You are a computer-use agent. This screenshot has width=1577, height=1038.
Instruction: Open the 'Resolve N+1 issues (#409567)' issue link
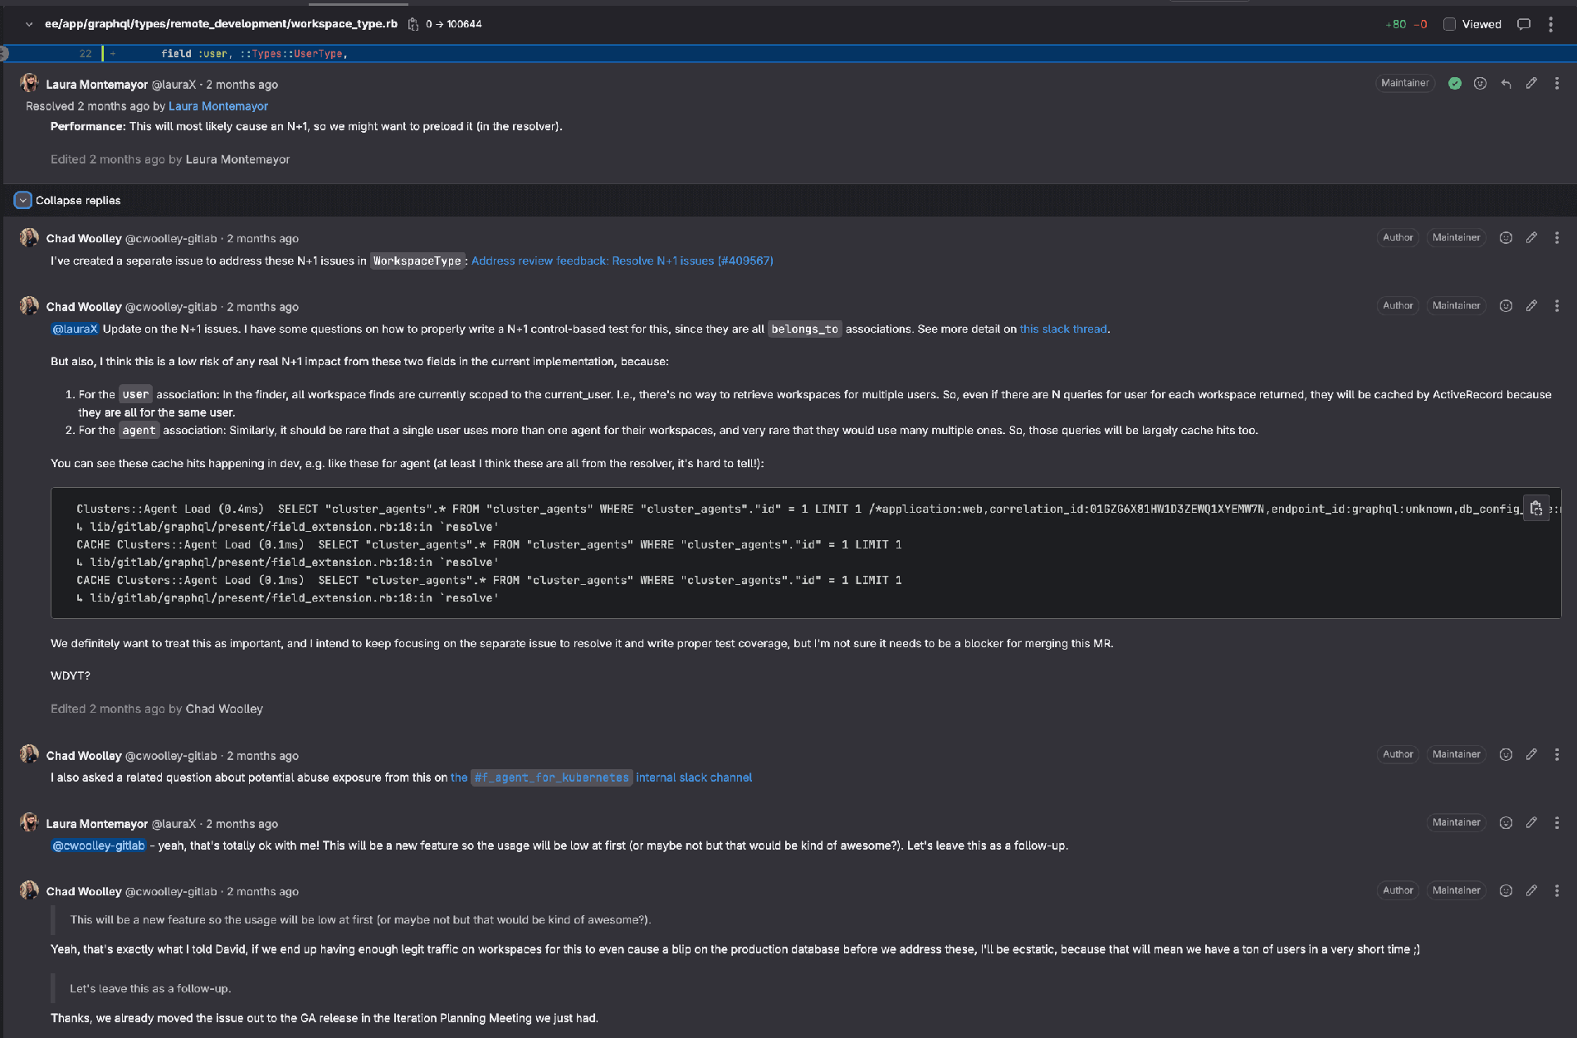pyautogui.click(x=622, y=261)
